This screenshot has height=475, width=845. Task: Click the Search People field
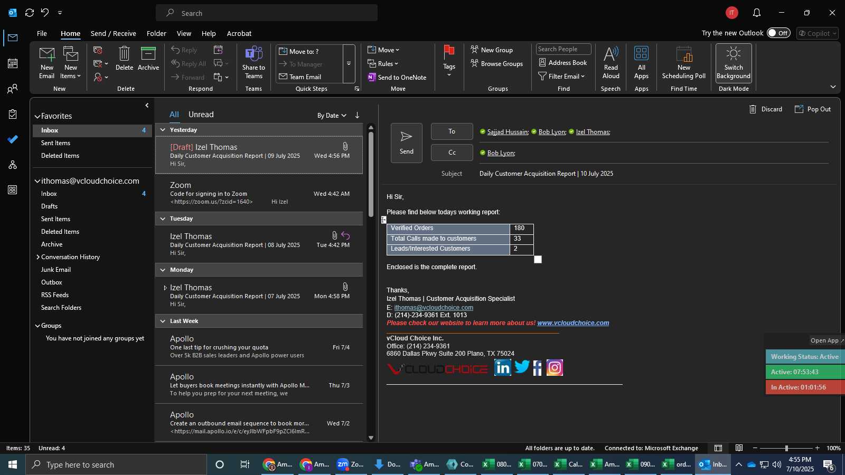(x=564, y=49)
